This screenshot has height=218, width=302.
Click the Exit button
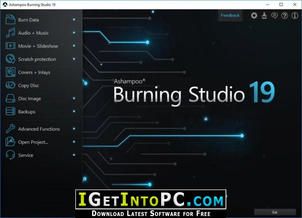(x=275, y=212)
